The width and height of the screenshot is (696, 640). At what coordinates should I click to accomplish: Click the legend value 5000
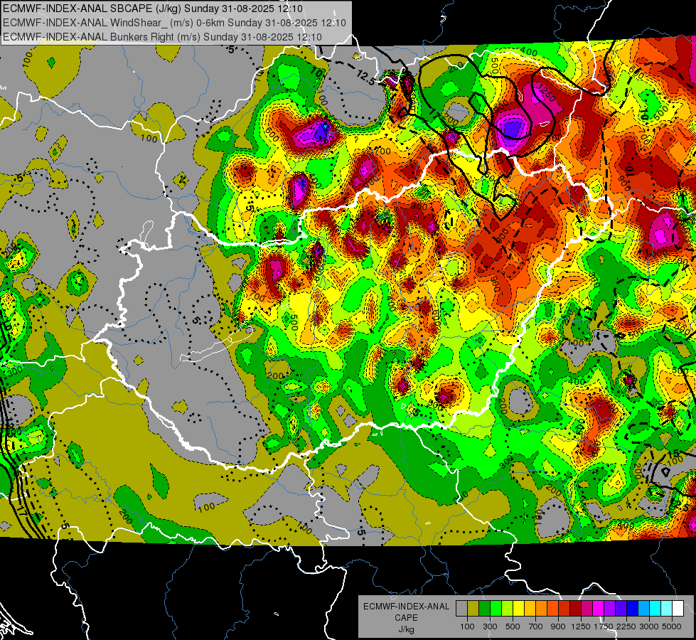point(672,626)
